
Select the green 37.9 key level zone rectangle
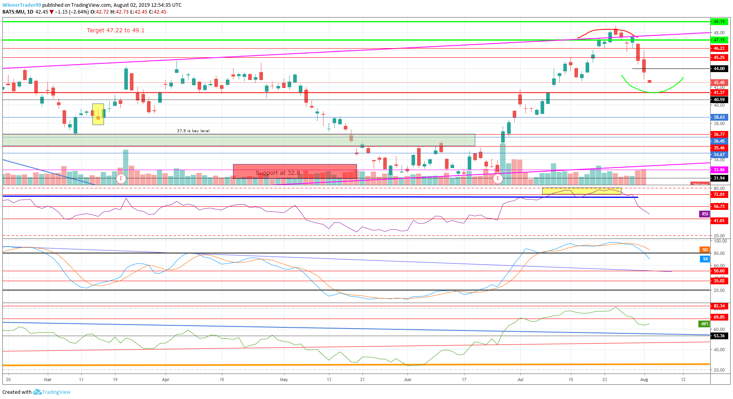pyautogui.click(x=239, y=140)
